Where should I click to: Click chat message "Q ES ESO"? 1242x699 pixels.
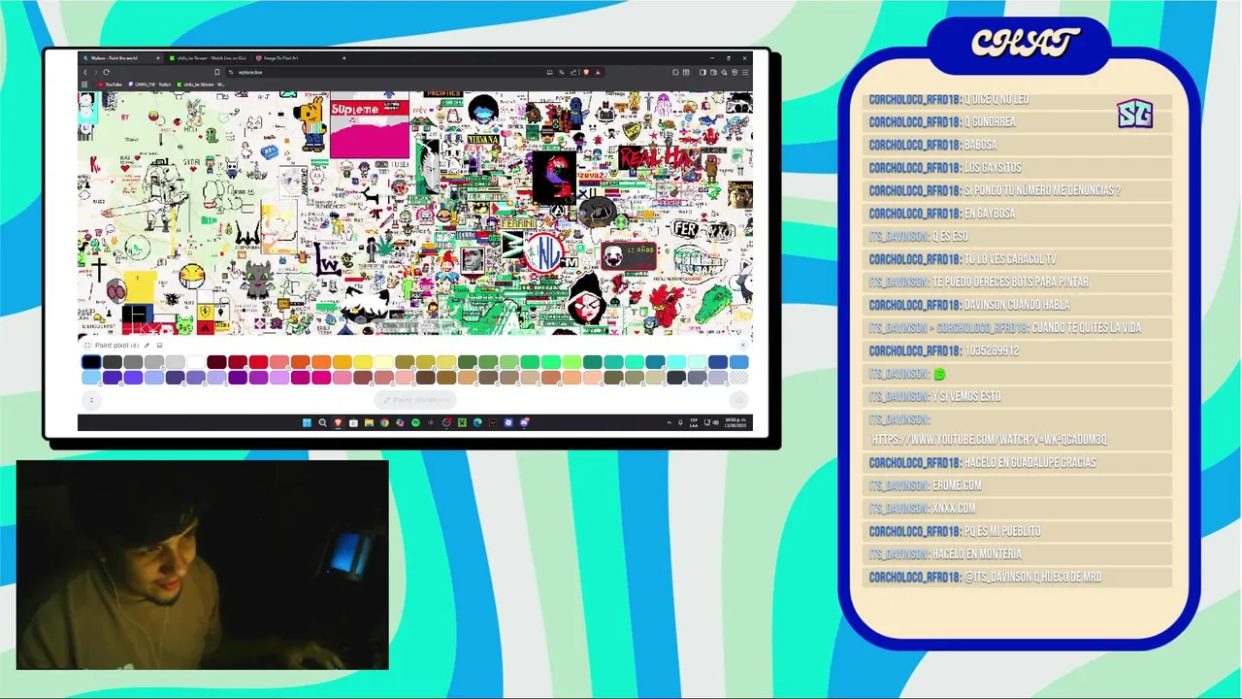(x=949, y=236)
